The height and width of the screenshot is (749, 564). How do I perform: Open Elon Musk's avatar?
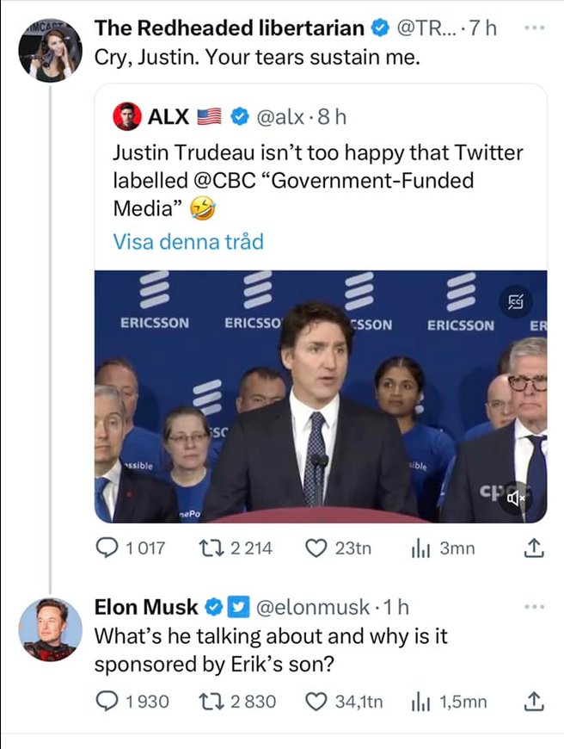50,628
